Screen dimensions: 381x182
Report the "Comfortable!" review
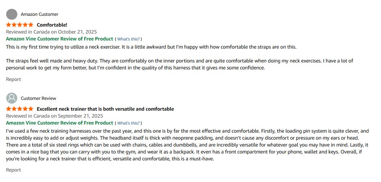pos(13,79)
